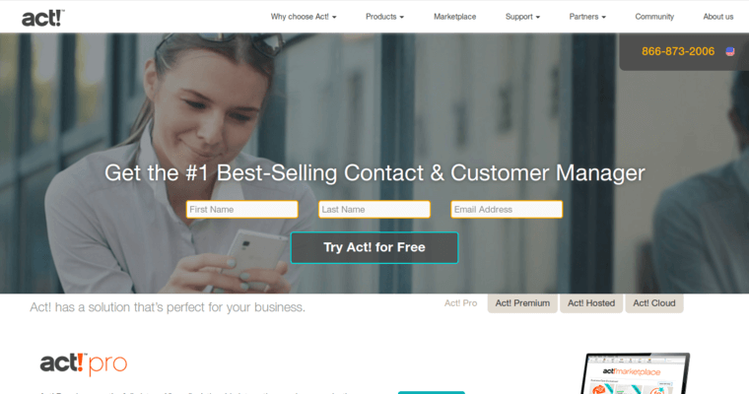Open the act! marketplace laptop image
This screenshot has width=749, height=394.
click(x=636, y=373)
